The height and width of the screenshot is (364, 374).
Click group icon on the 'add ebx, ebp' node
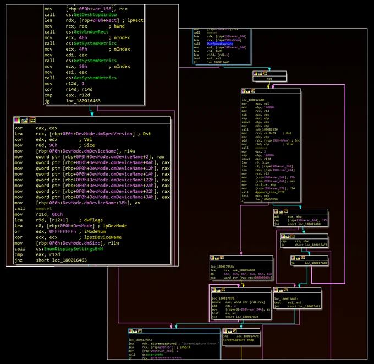285,211
